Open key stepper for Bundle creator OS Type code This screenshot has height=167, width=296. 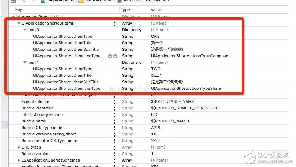[x=115, y=141]
